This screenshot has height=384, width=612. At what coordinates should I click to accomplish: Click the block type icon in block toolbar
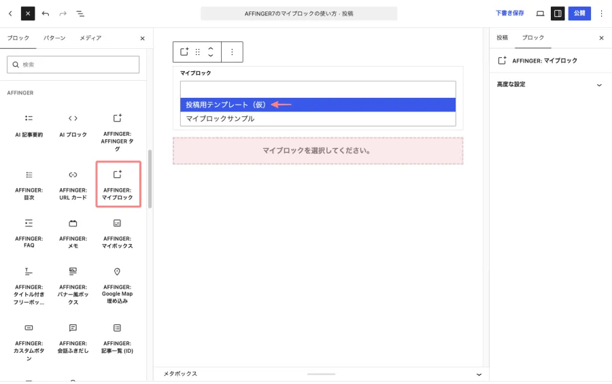[x=184, y=52]
